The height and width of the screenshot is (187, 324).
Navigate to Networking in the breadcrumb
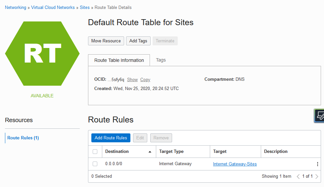point(16,7)
